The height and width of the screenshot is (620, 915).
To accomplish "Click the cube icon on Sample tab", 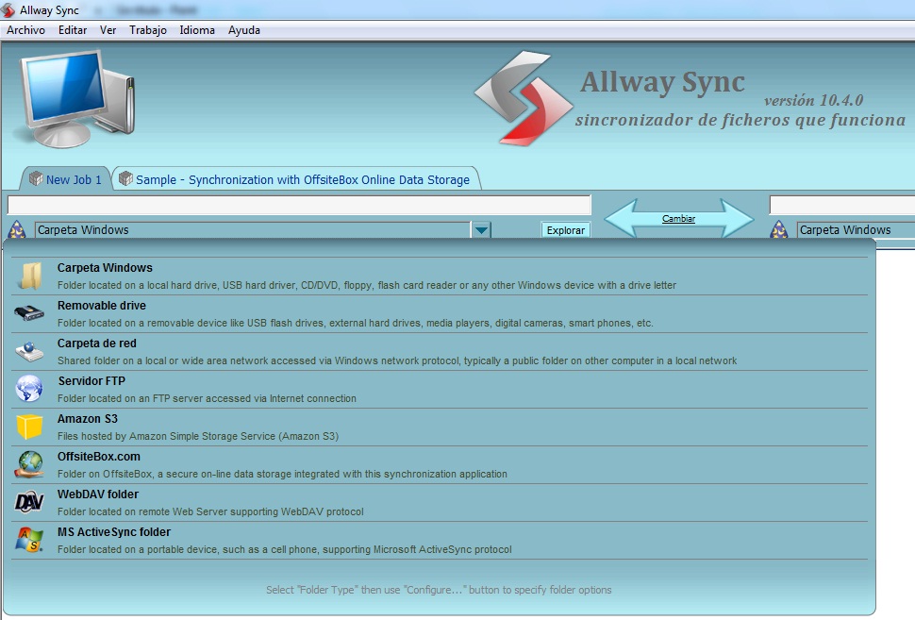I will pos(125,178).
